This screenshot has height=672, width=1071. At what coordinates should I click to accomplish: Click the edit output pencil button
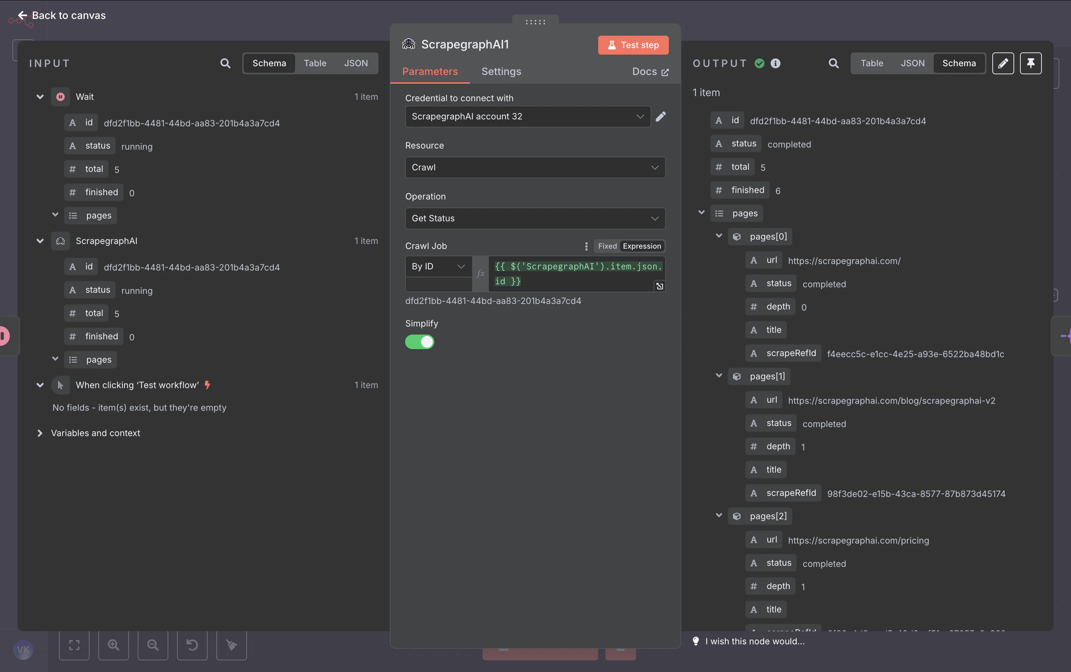(x=1003, y=63)
